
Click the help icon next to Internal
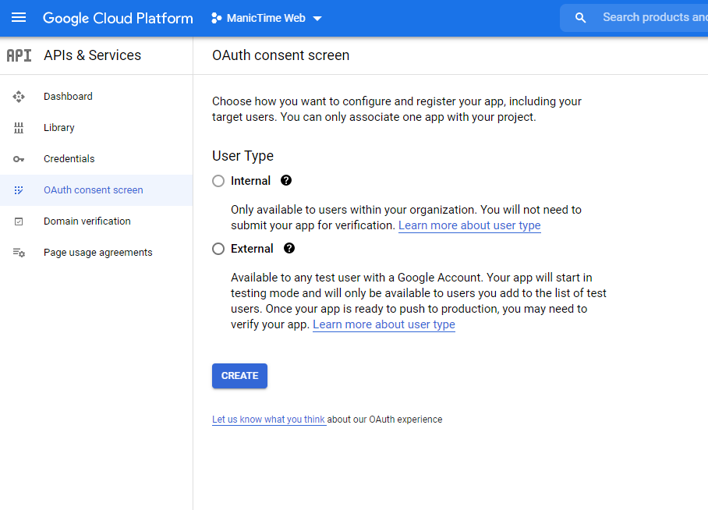tap(286, 181)
